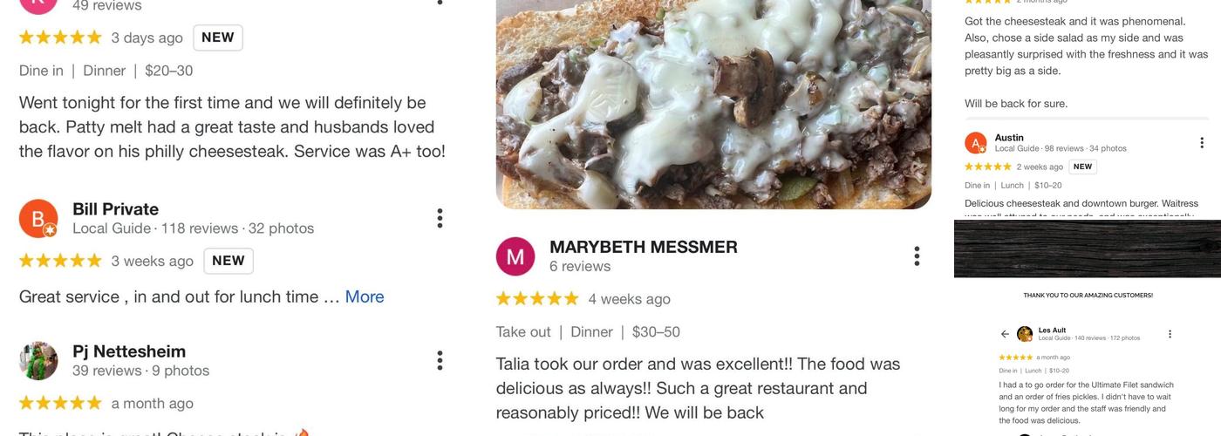Open options menu for Marybeth Messmer review

coord(917,255)
